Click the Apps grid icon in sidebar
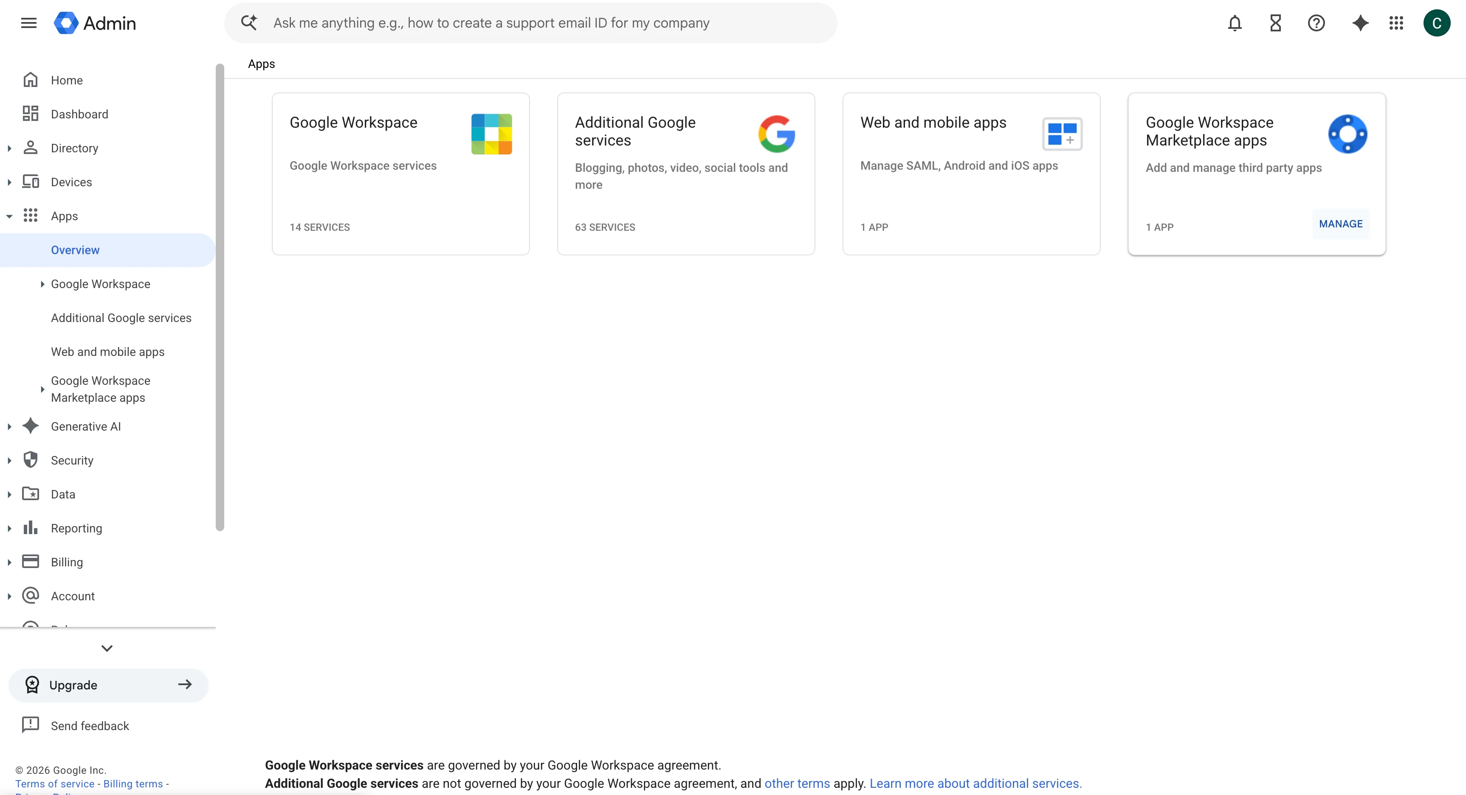Image resolution: width=1466 pixels, height=795 pixels. [30, 216]
